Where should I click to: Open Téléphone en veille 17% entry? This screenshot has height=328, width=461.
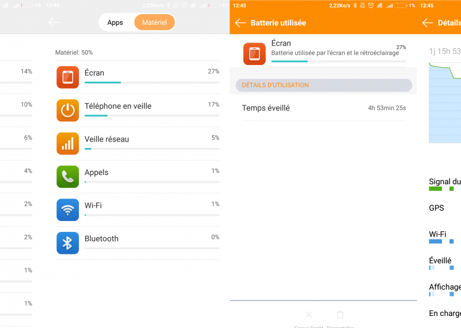click(x=137, y=110)
